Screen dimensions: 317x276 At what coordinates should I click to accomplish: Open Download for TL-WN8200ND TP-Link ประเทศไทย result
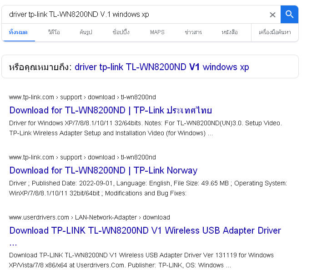pos(111,110)
